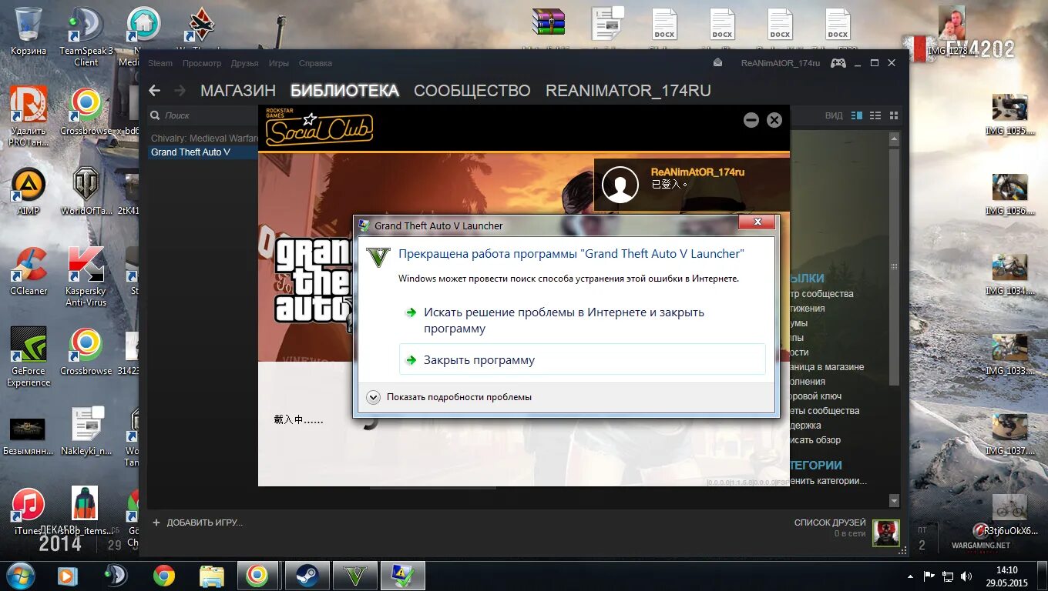Launch Big Picture mode gamepad icon
This screenshot has height=591, width=1048.
coord(838,63)
